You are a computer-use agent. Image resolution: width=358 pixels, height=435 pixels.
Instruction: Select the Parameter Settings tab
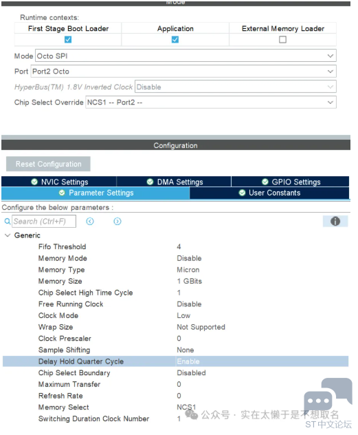[96, 193]
